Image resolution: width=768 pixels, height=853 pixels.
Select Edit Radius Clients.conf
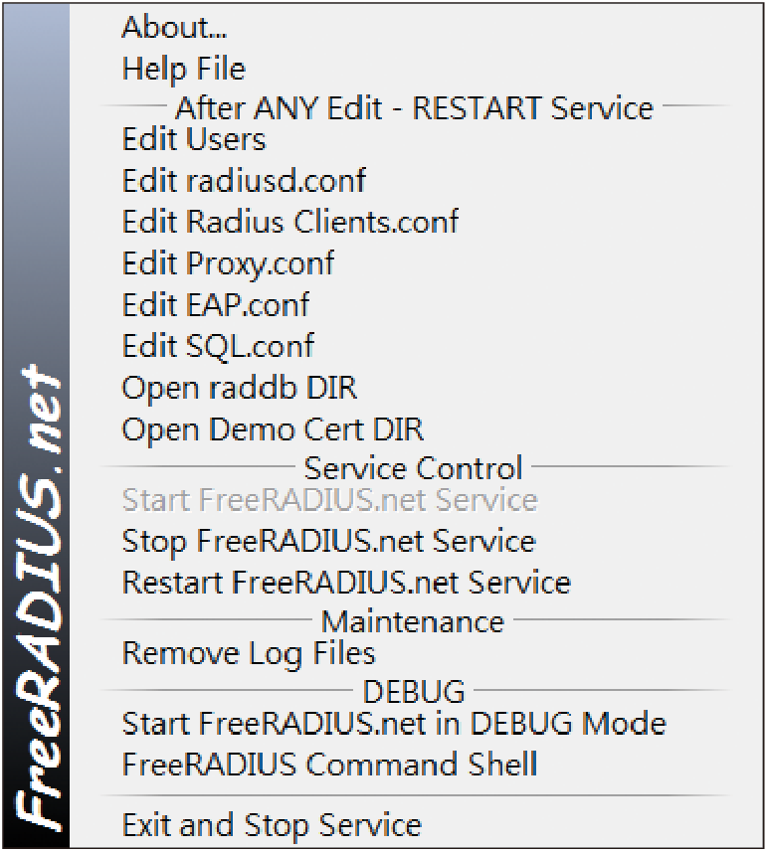pos(417,223)
